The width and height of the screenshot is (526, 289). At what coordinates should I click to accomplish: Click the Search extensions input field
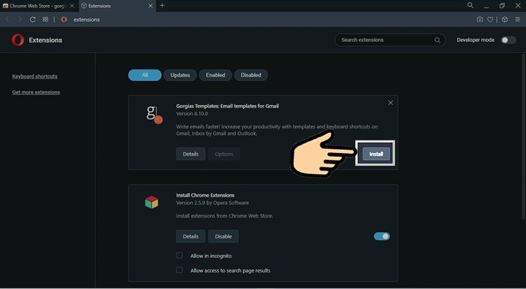click(x=390, y=40)
